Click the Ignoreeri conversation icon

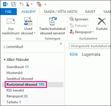pyautogui.click(x=72, y=19)
